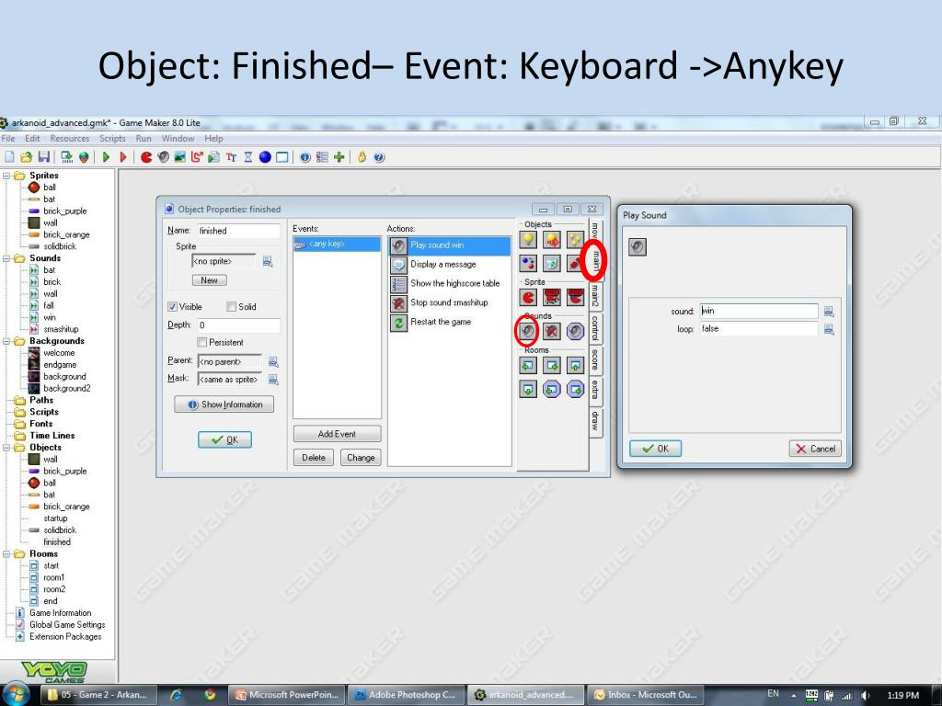
Task: Create a room via toolbar rectangle icon
Action: point(281,157)
